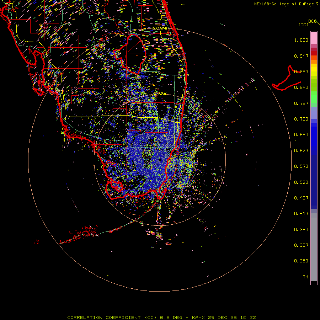Select the 0.787 legend value

pos(301,103)
